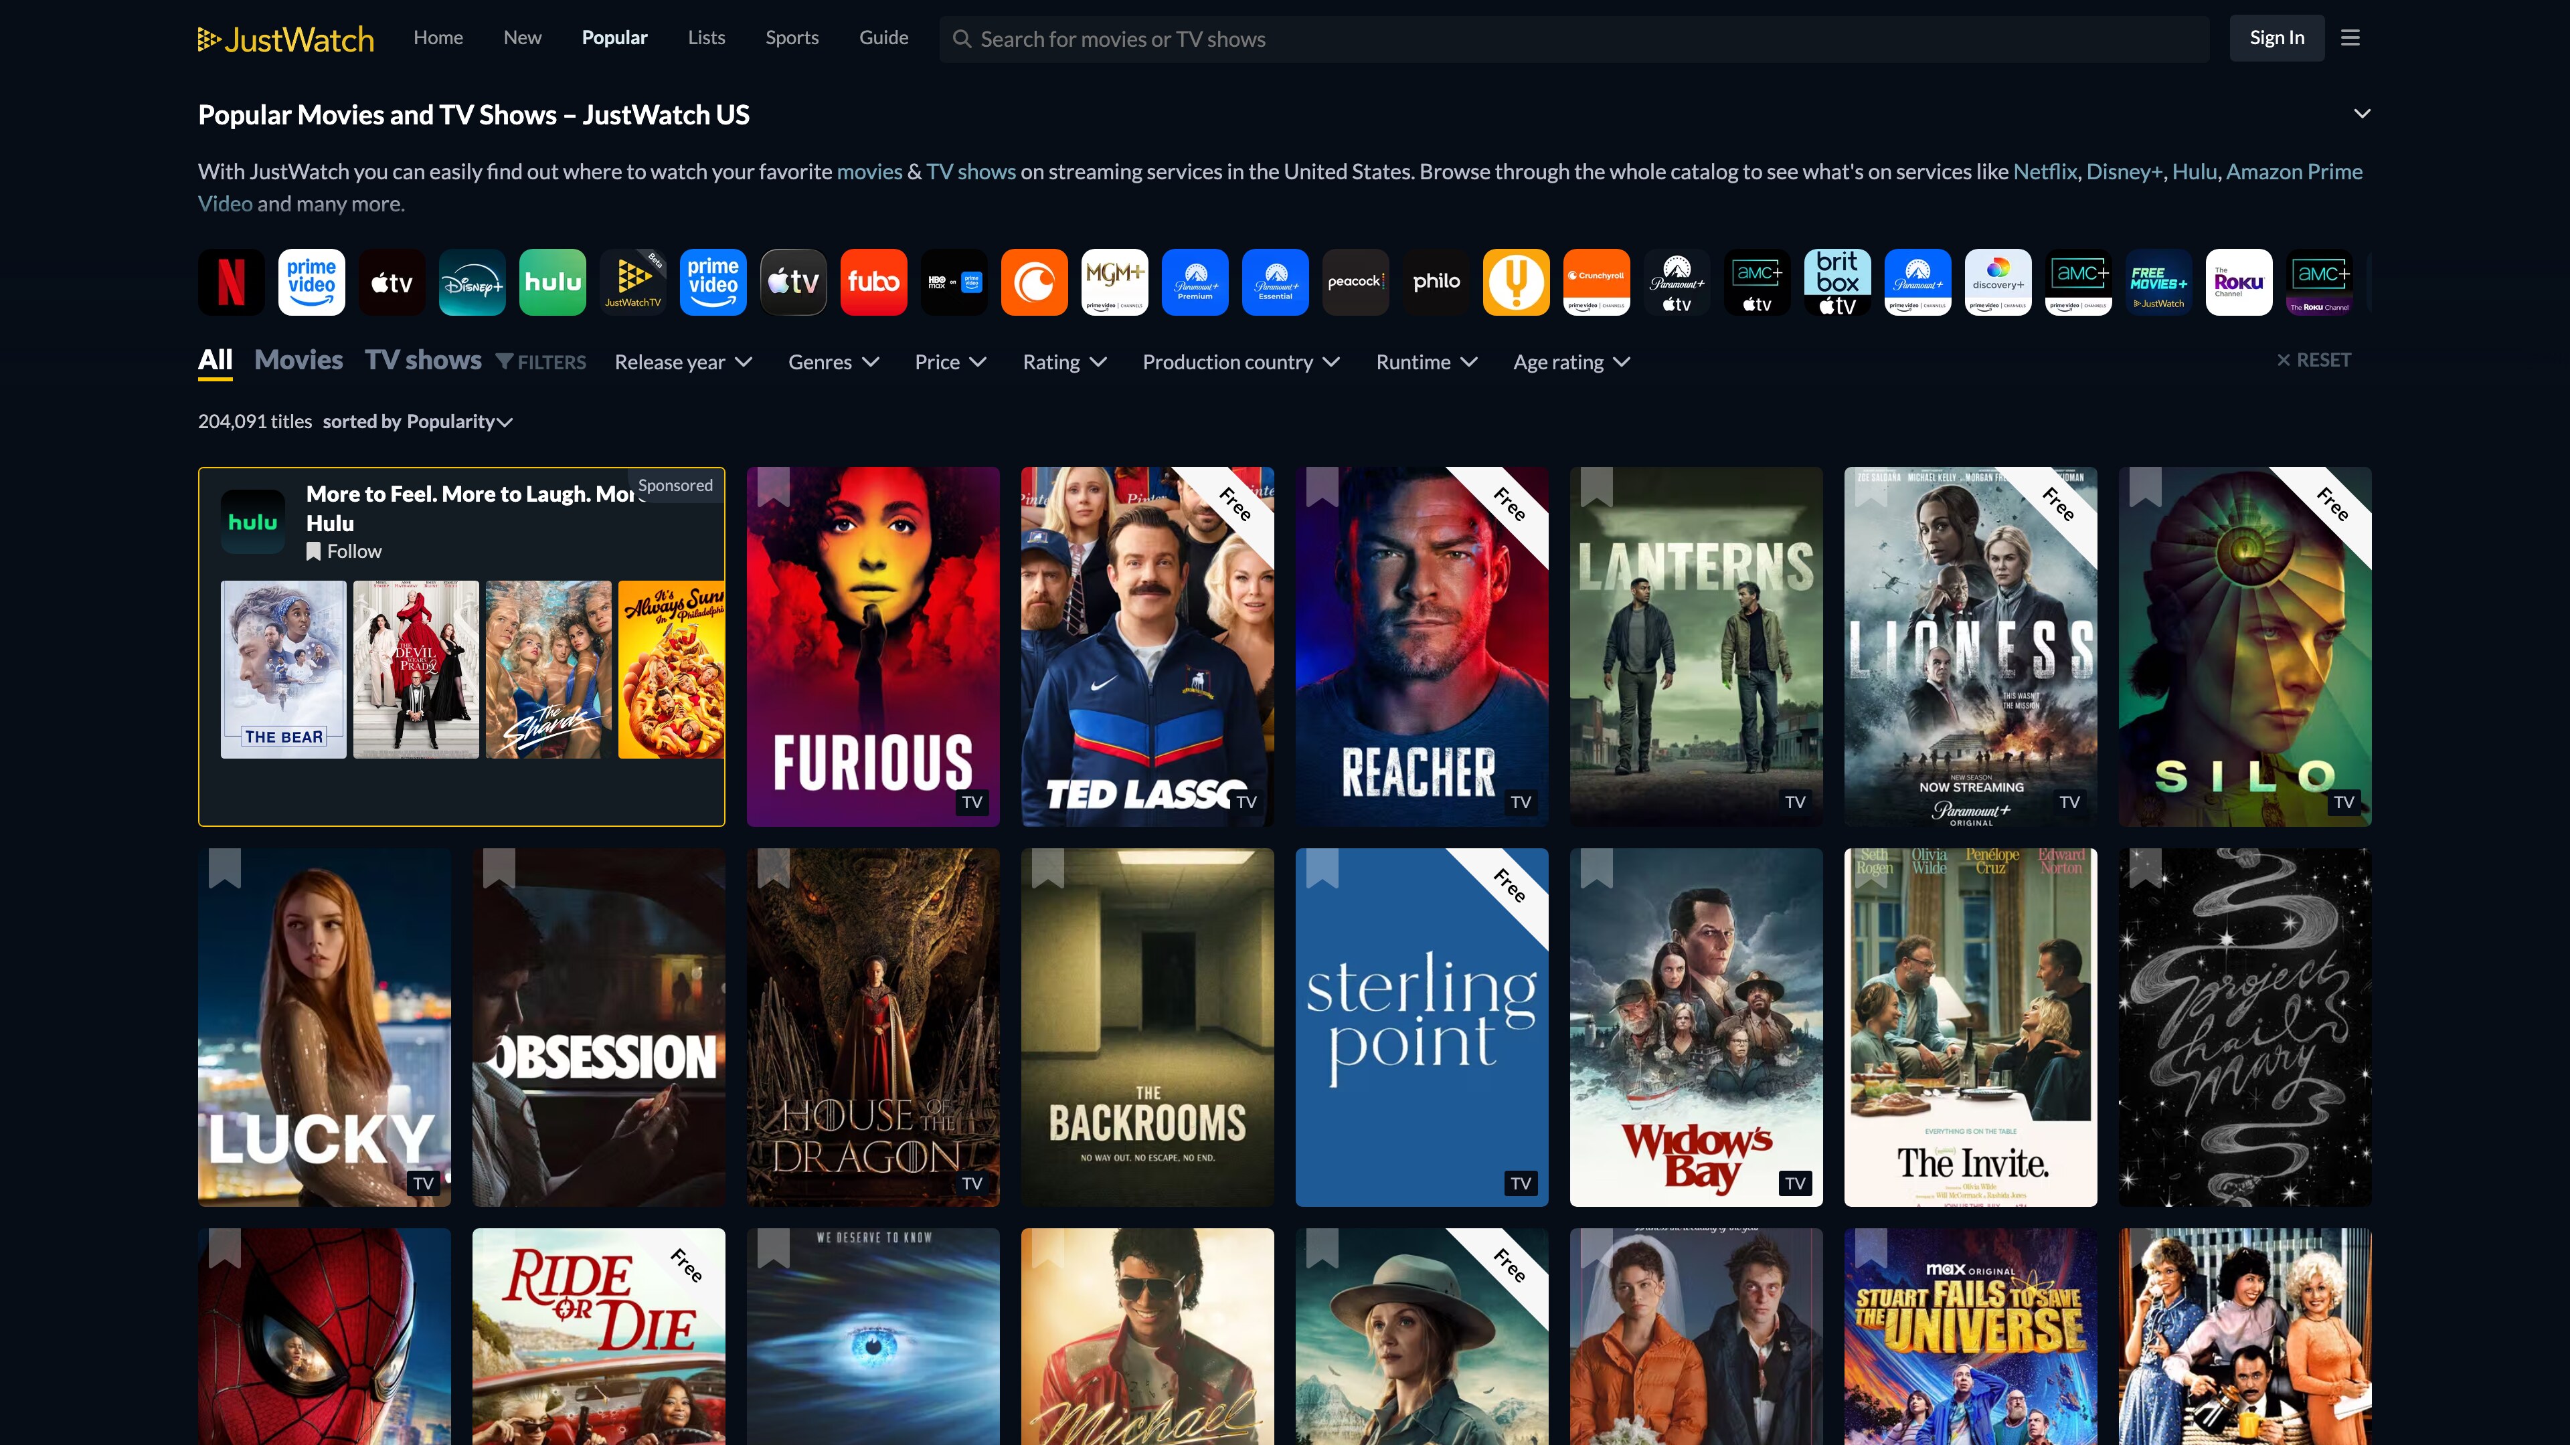2570x1445 pixels.
Task: Select the Crunchyroll Prime Video channel icon
Action: pyautogui.click(x=1596, y=282)
